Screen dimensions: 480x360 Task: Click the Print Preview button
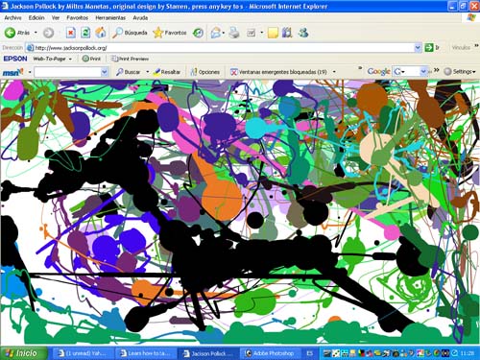130,59
